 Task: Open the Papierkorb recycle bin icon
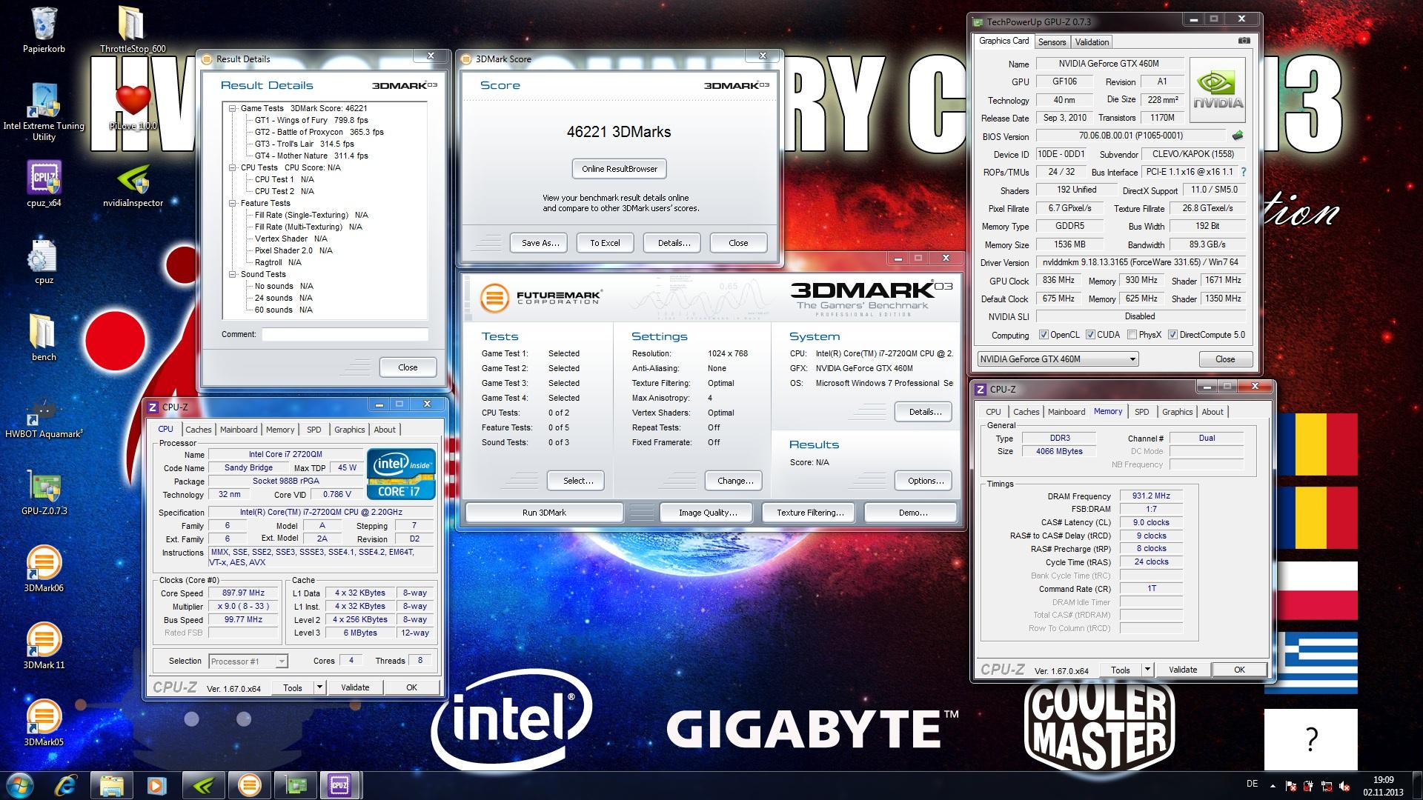(x=44, y=29)
